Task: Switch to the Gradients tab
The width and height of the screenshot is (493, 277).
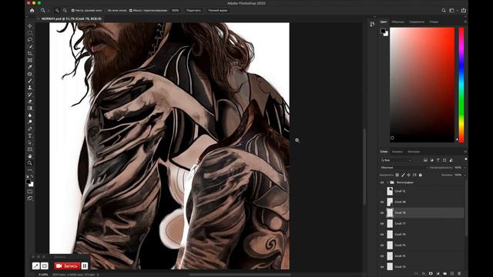Action: pyautogui.click(x=416, y=22)
